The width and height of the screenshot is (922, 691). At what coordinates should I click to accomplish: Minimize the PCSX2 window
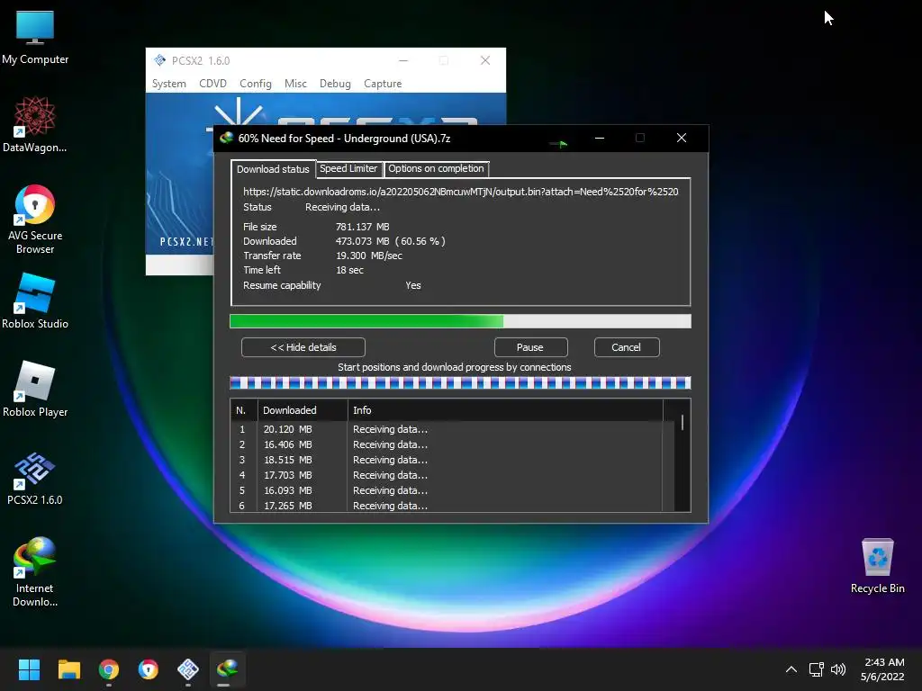pyautogui.click(x=403, y=60)
